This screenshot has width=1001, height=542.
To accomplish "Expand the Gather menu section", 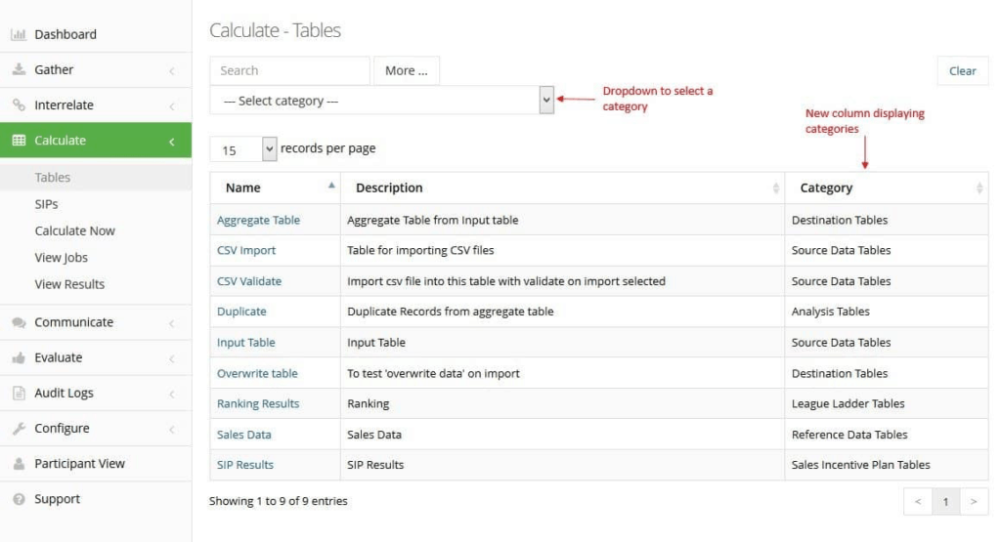I will click(96, 69).
